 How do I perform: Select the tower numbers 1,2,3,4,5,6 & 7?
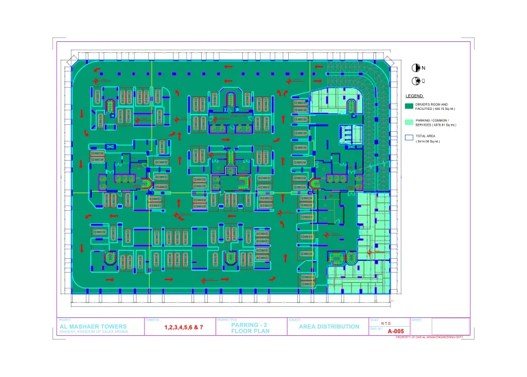pyautogui.click(x=184, y=328)
